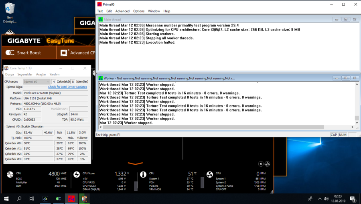Open the Smart Boost tab in EasyTune
This screenshot has width=361, height=204.
point(24,53)
